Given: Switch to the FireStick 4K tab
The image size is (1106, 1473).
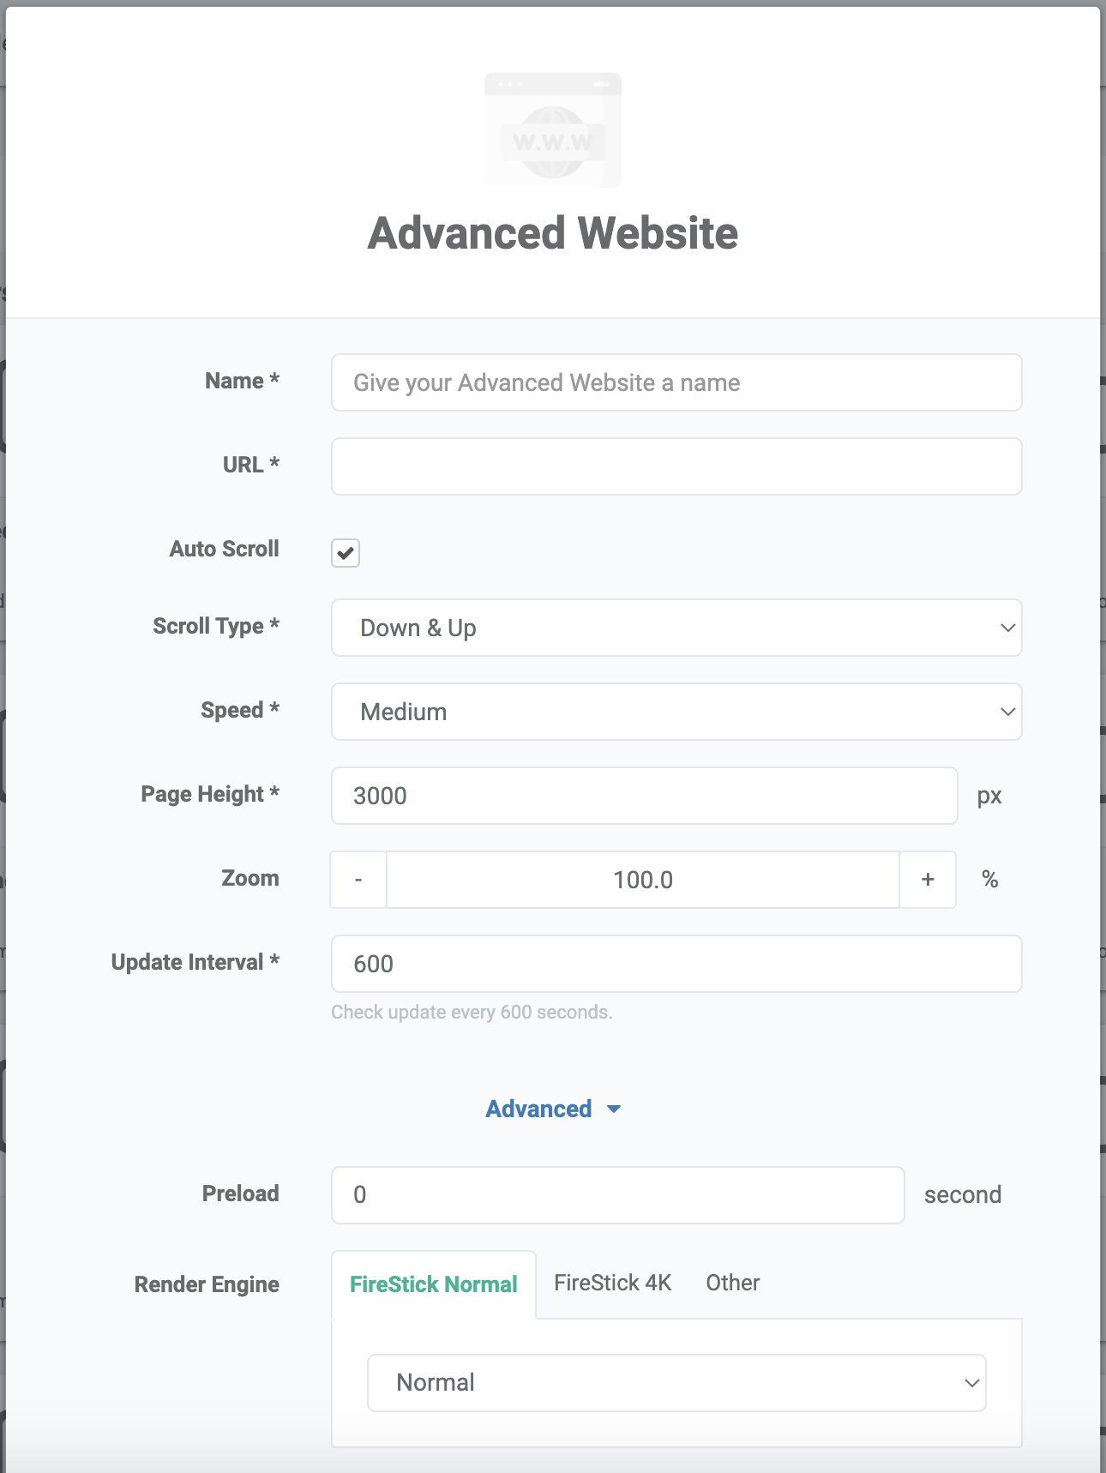Looking at the screenshot, I should [x=613, y=1283].
